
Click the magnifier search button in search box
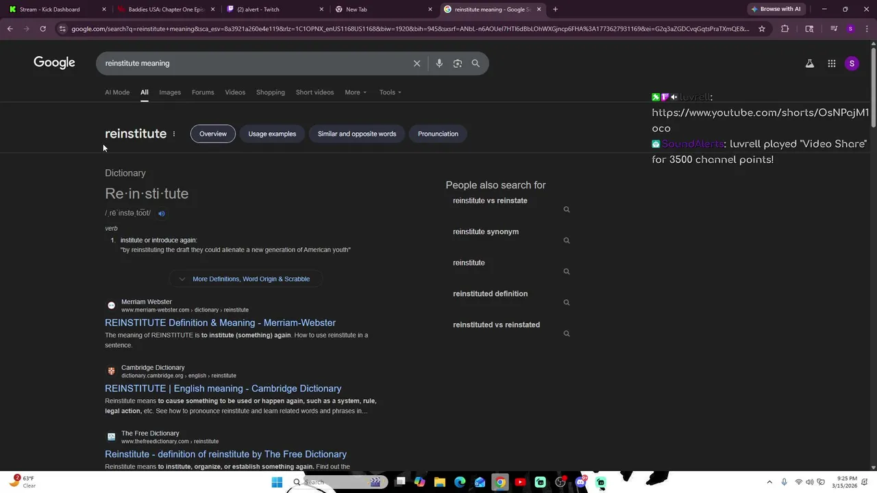point(475,63)
